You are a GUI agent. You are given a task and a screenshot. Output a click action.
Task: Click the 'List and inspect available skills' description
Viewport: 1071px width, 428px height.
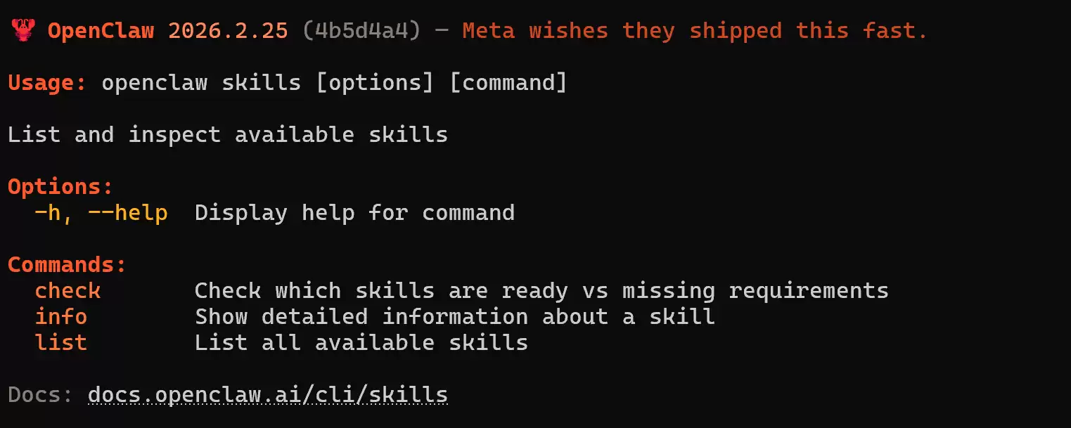(228, 135)
